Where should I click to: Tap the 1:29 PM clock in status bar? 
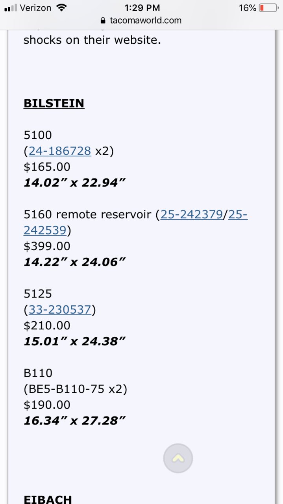(x=142, y=8)
